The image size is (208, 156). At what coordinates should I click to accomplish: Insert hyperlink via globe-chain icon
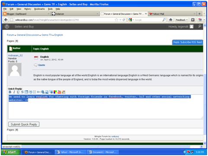(x=43, y=92)
